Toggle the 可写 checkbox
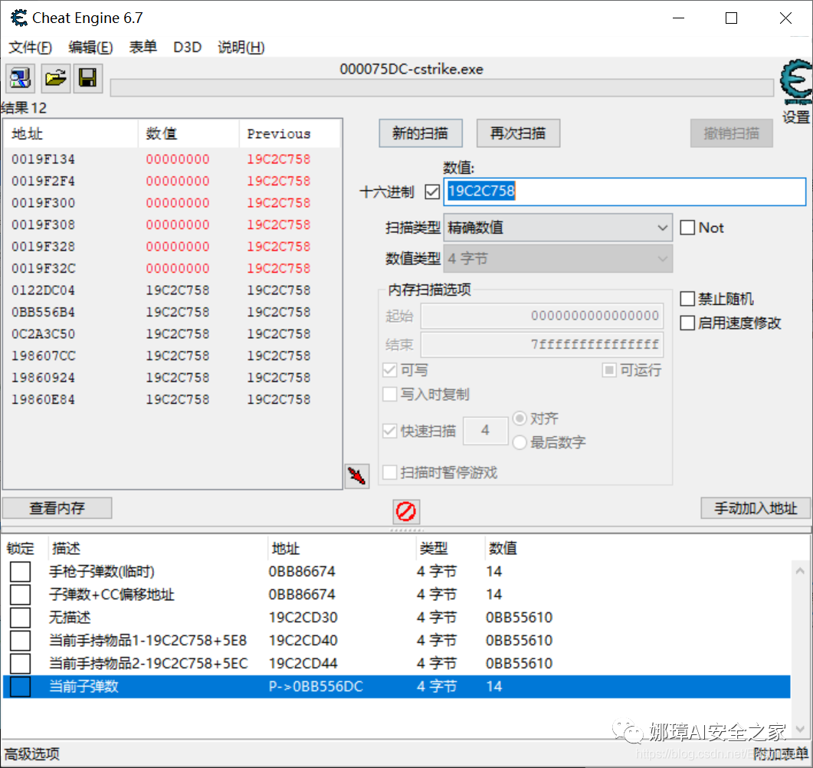The height and width of the screenshot is (768, 813). click(389, 370)
